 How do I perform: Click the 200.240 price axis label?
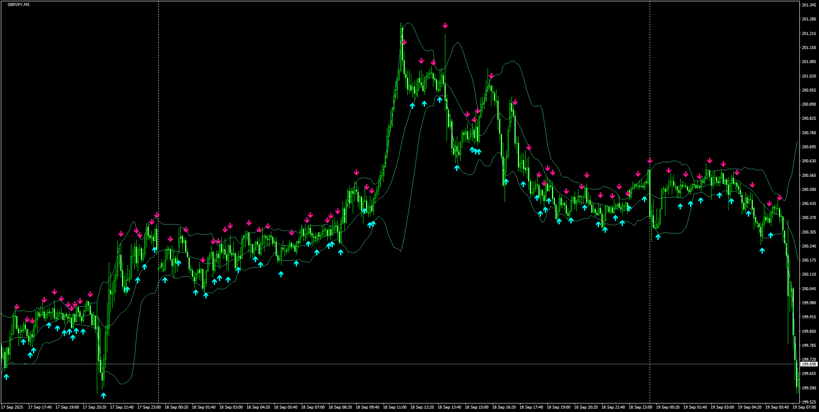(809, 246)
